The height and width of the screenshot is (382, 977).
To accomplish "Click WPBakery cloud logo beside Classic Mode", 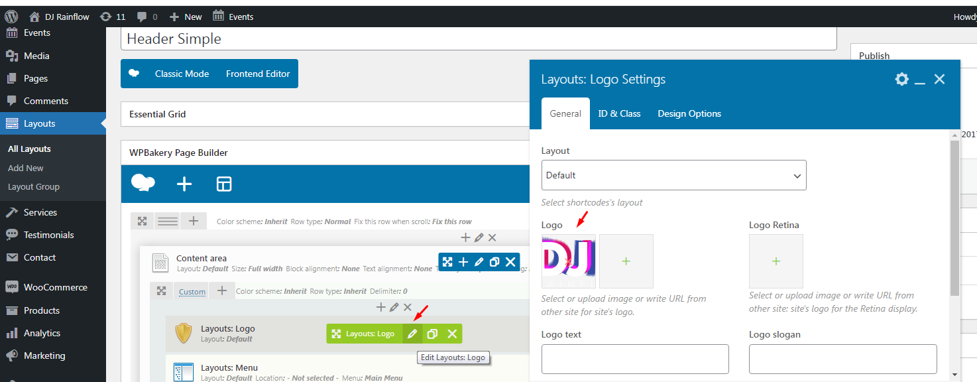I will pyautogui.click(x=134, y=74).
